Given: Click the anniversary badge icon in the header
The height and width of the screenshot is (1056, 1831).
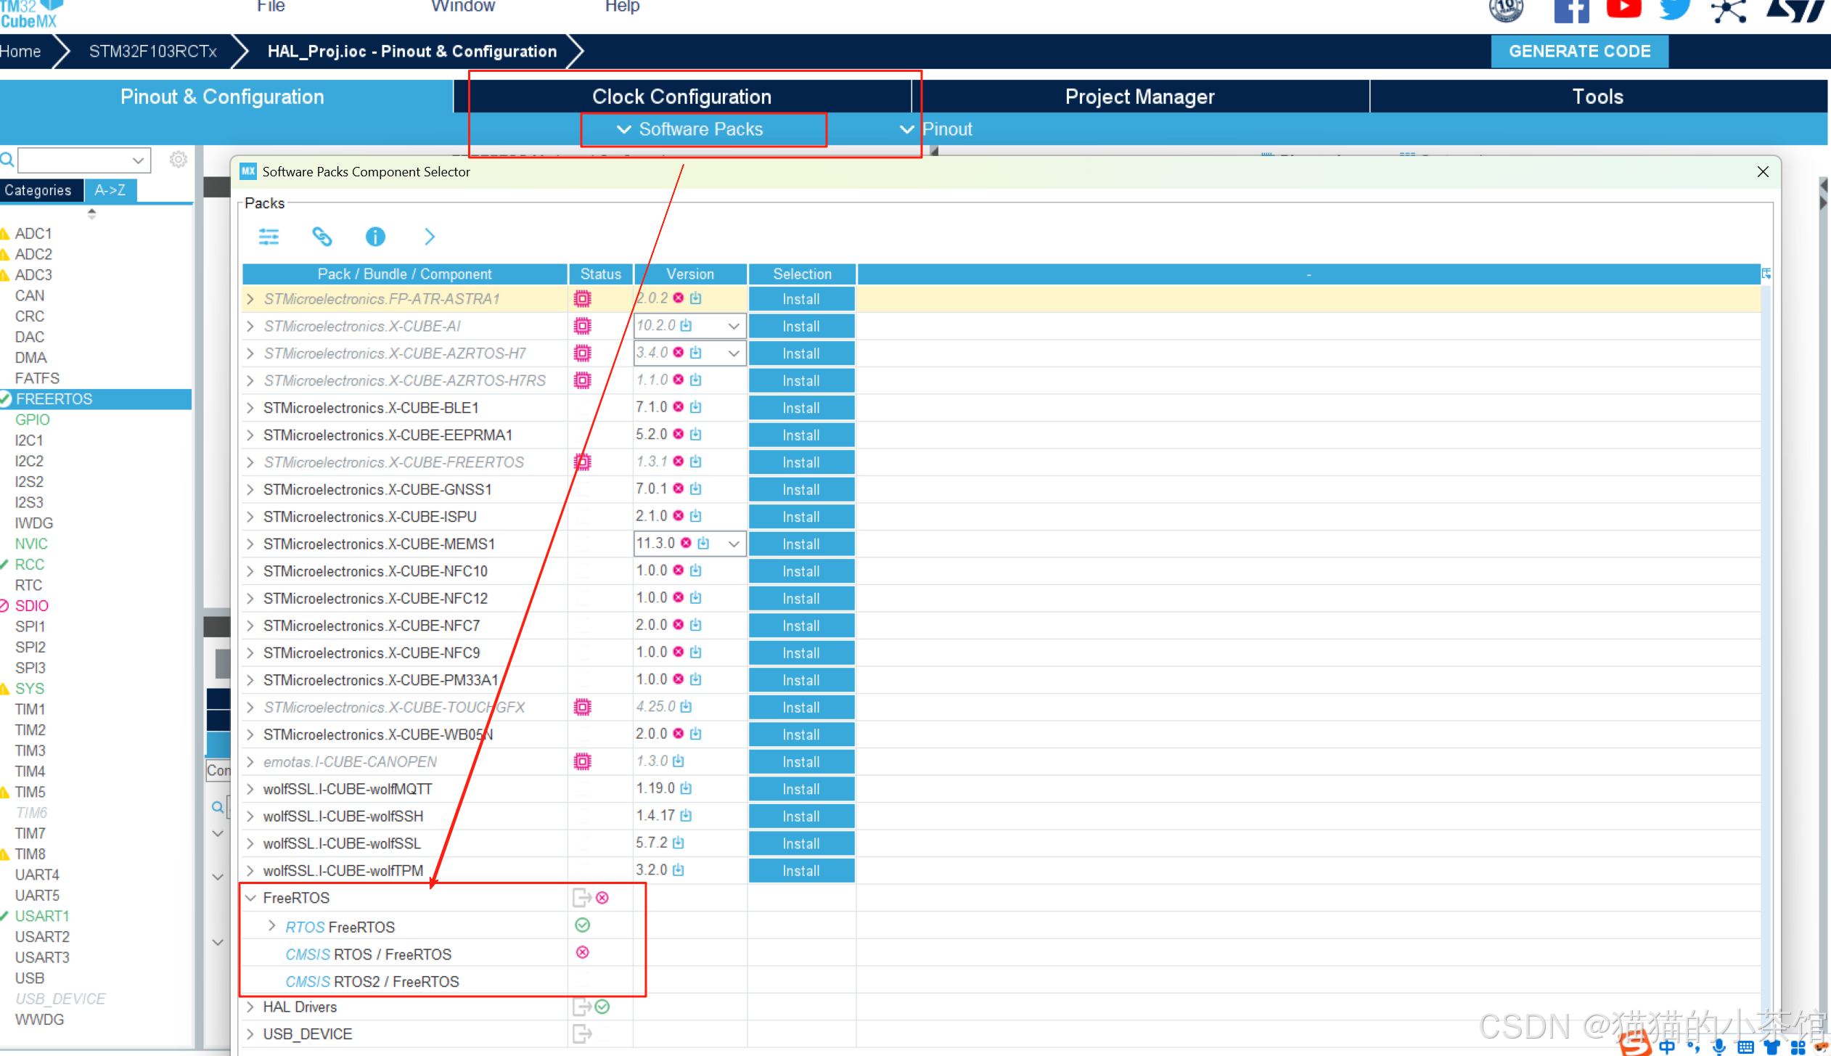Looking at the screenshot, I should pyautogui.click(x=1507, y=10).
